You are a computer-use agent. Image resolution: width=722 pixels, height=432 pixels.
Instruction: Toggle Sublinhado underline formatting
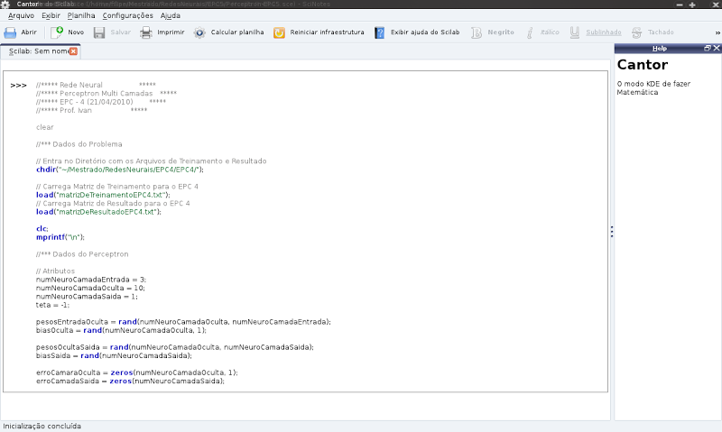click(595, 32)
